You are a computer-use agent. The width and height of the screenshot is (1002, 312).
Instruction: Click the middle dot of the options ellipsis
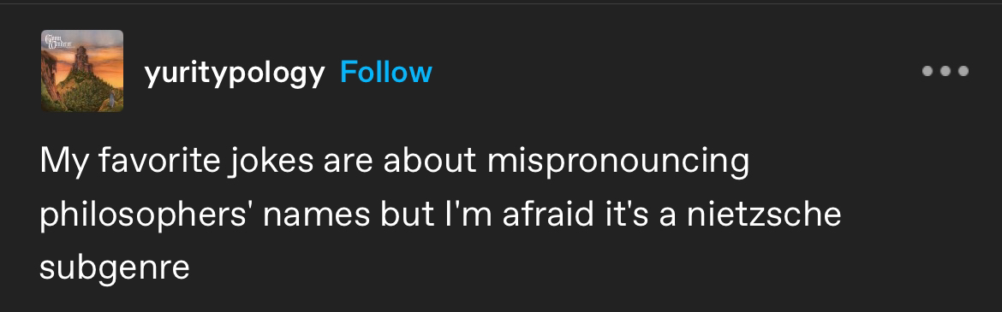coord(945,71)
